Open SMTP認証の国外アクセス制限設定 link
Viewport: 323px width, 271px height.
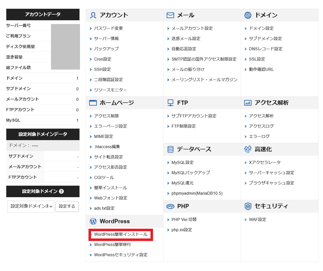click(x=204, y=59)
